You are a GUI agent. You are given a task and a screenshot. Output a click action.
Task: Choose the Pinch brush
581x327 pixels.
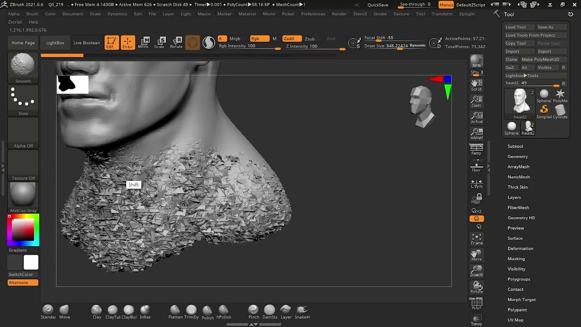(254, 312)
